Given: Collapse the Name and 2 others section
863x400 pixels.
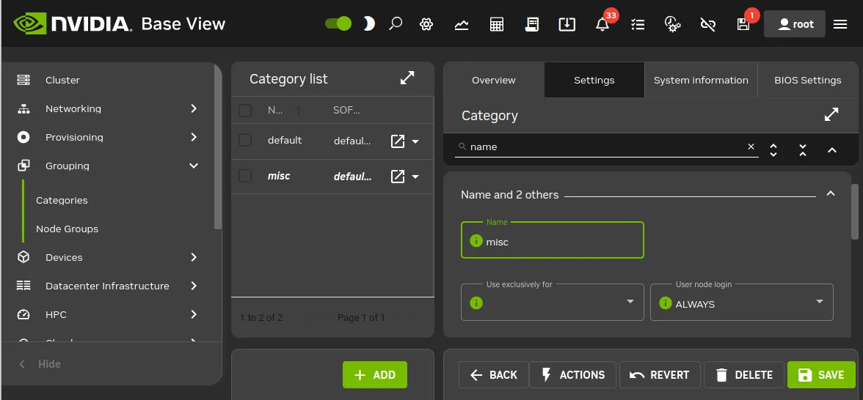Looking at the screenshot, I should [831, 193].
